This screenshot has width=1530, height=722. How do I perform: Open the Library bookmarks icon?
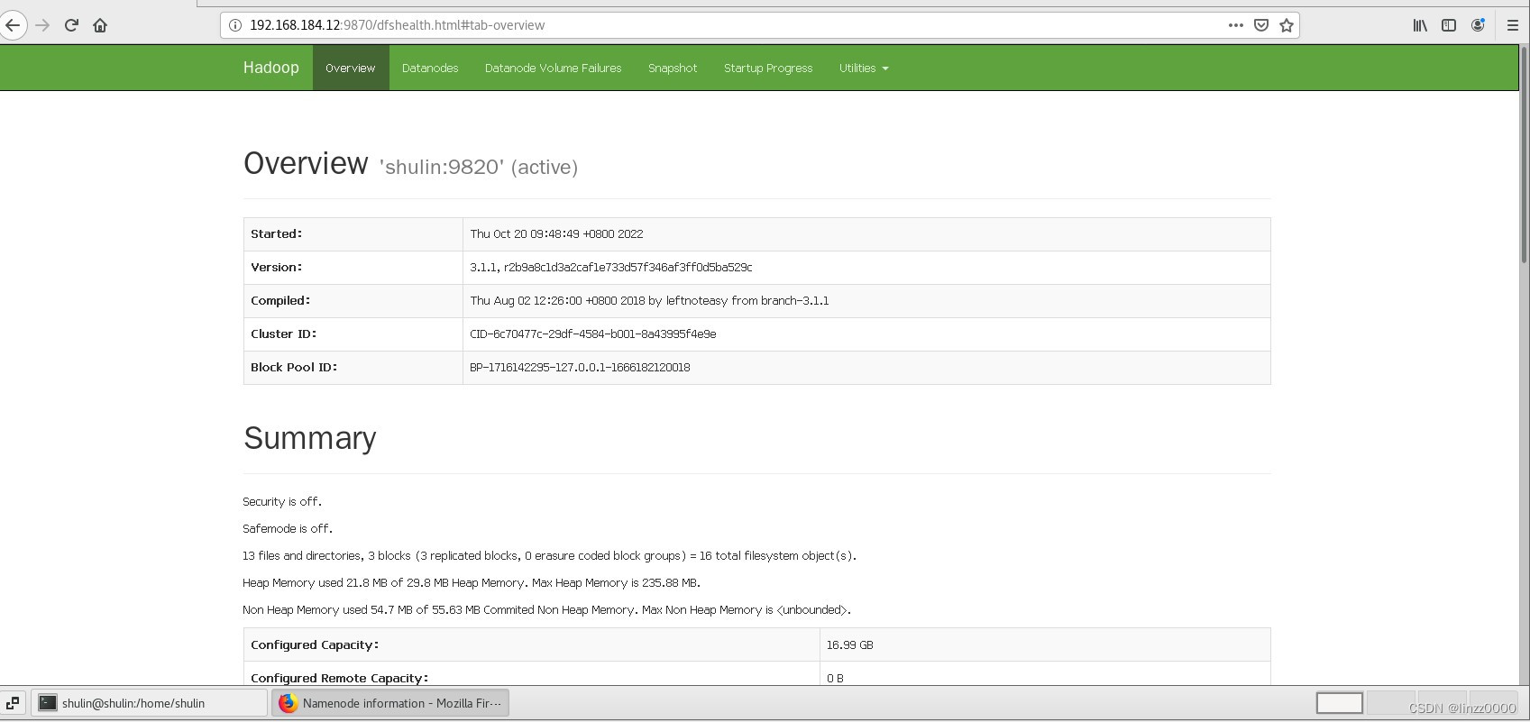(1420, 25)
